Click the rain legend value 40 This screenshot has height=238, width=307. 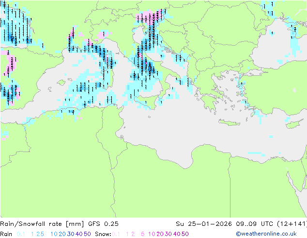[x=79, y=234]
